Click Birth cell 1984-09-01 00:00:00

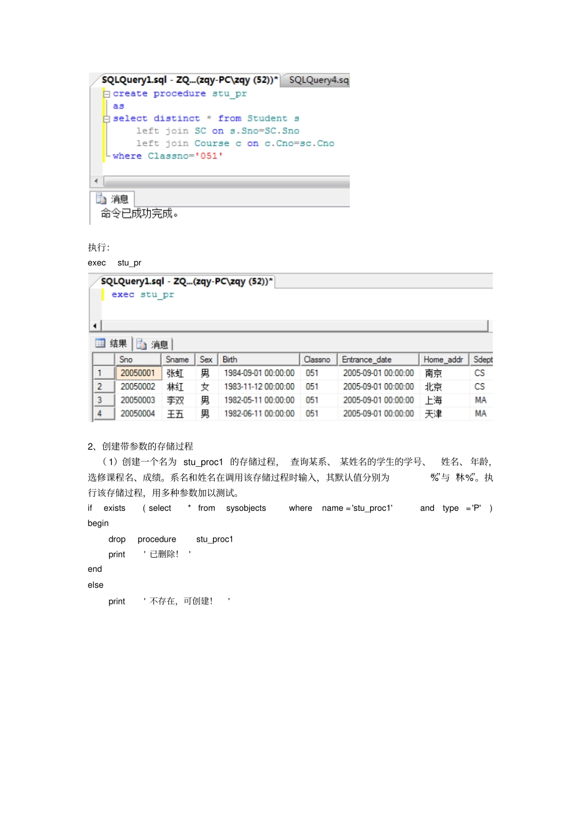pyautogui.click(x=260, y=373)
